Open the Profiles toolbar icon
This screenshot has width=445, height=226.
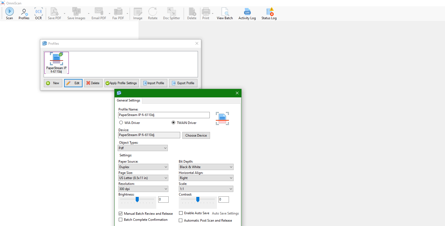[x=24, y=13]
